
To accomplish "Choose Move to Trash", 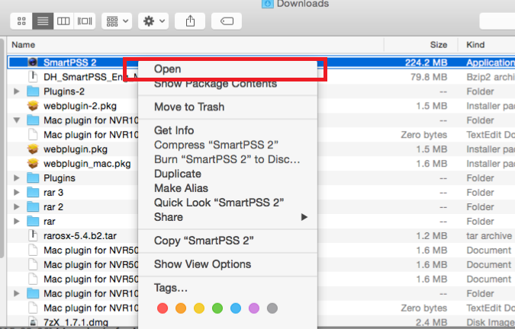I will tap(227, 107).
